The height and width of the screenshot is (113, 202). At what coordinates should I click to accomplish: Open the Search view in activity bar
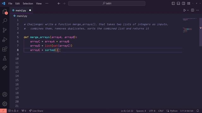[x=5, y=21]
